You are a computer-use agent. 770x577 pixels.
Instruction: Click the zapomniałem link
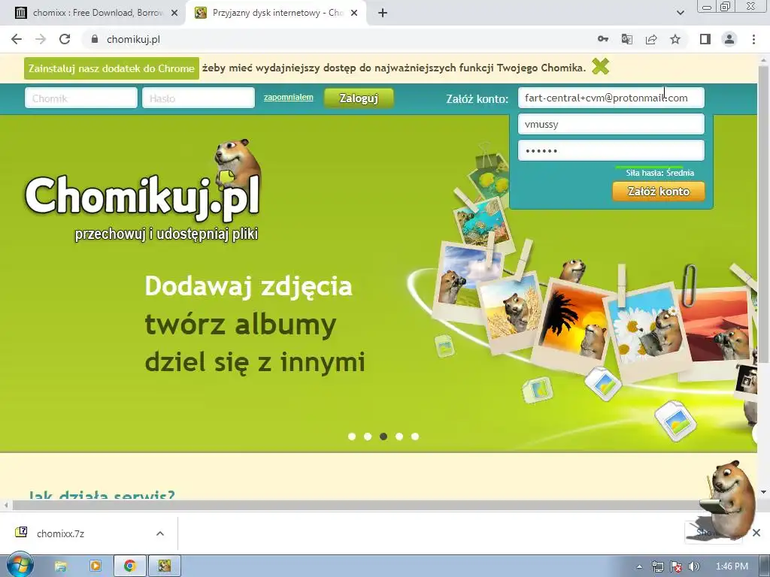tap(288, 97)
